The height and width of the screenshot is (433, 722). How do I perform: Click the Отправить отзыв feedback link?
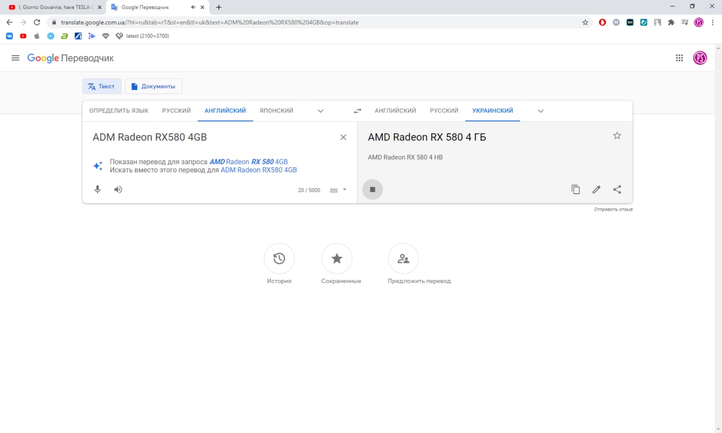pos(613,209)
